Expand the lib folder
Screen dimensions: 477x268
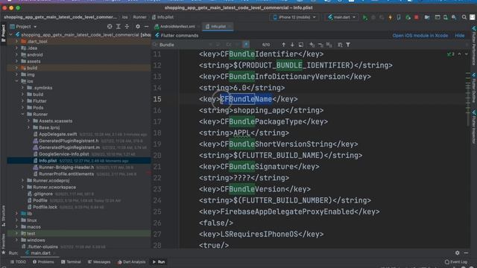click(x=16, y=214)
